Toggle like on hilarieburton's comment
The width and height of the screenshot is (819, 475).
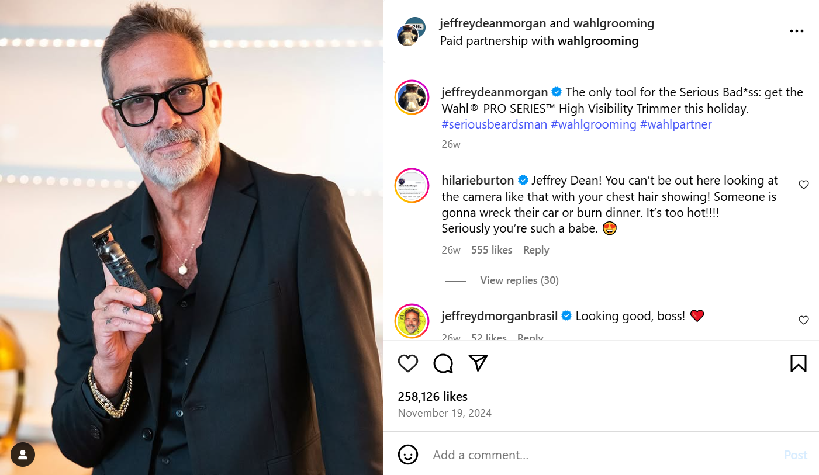[x=804, y=184]
